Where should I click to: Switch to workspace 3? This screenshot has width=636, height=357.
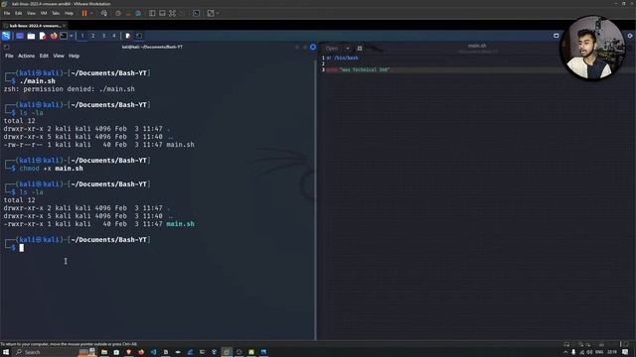103,36
